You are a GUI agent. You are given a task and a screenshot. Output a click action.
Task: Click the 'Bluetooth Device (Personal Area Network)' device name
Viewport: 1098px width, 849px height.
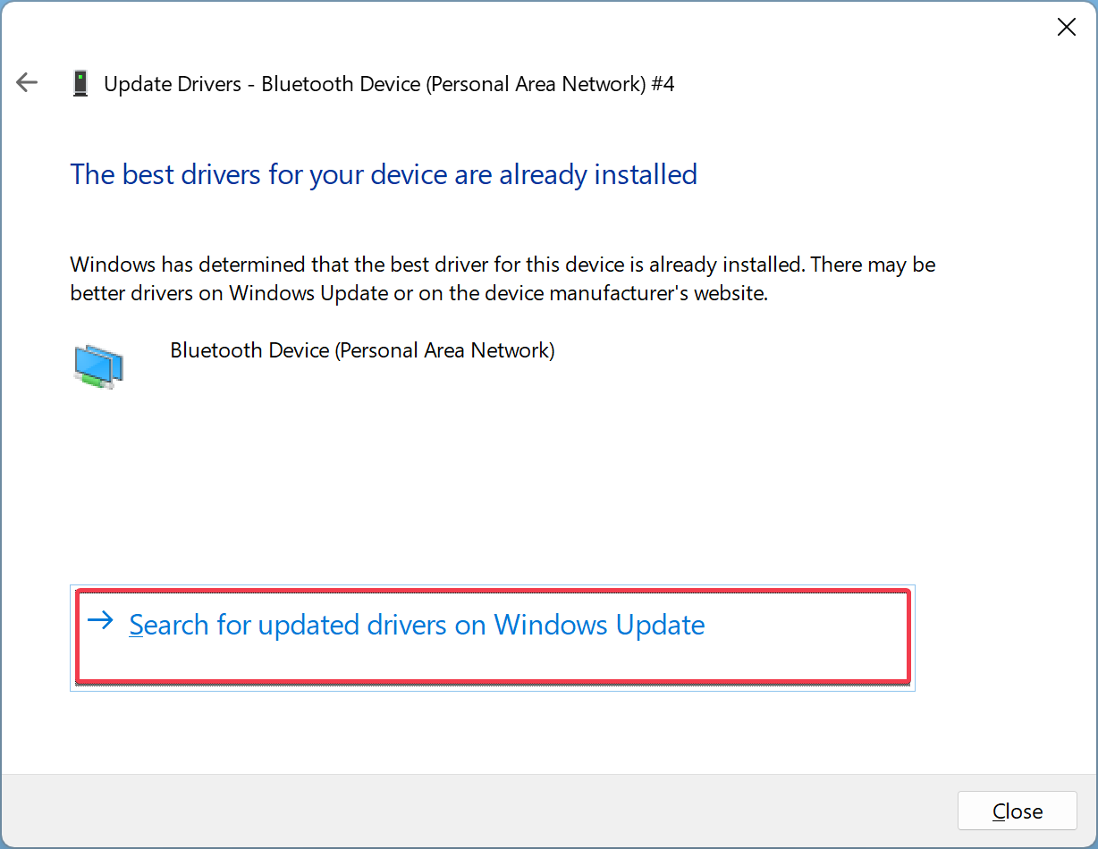tap(362, 350)
